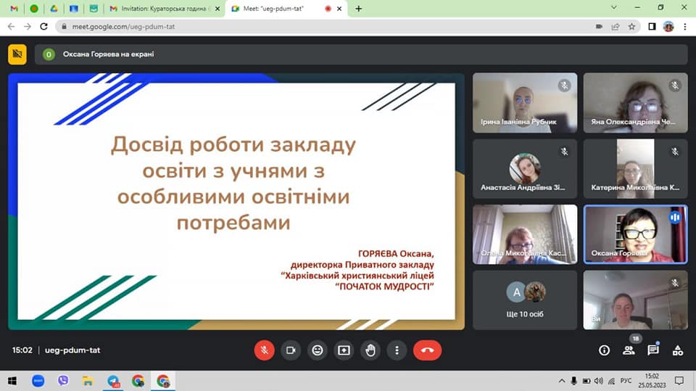This screenshot has height=391, width=696.
Task: Click the present screen button
Action: [x=344, y=350]
